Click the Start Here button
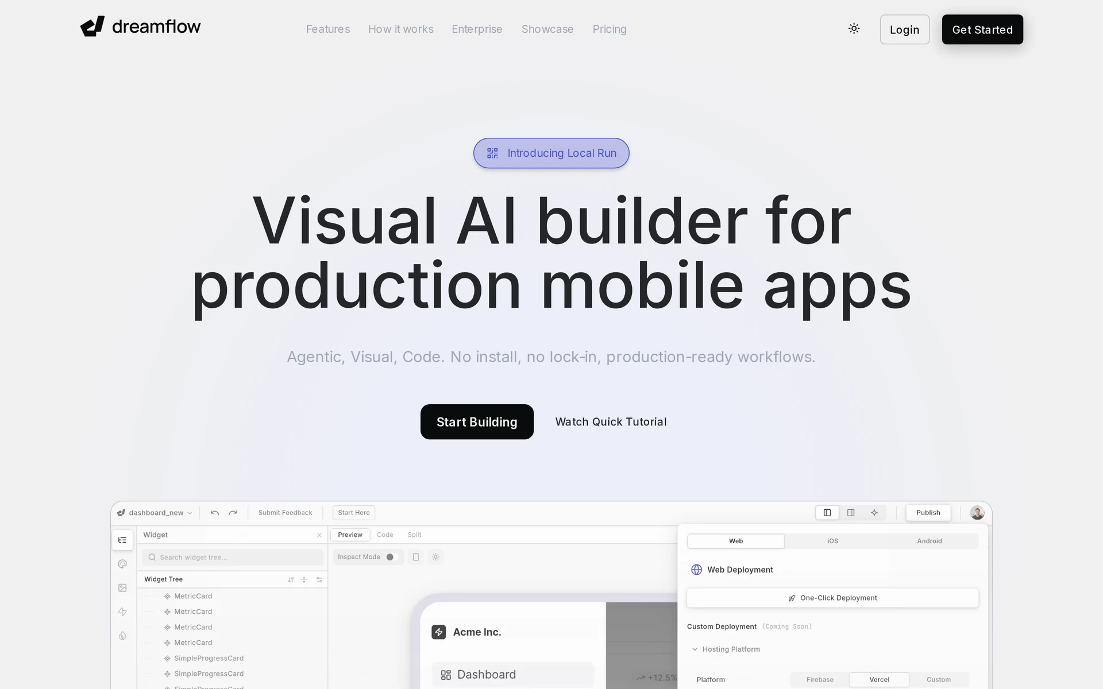 tap(354, 513)
